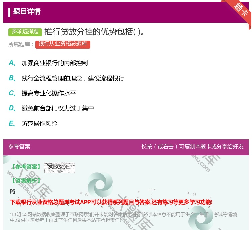Click the 多项选择题 green tag

coord(25,32)
